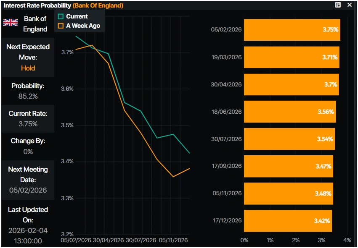Select the 30/07/2026 bar showing 3.54%

pos(289,139)
